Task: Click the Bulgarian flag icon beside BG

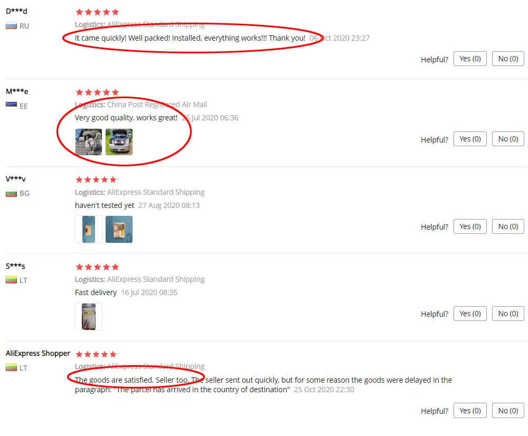Action: tap(11, 194)
